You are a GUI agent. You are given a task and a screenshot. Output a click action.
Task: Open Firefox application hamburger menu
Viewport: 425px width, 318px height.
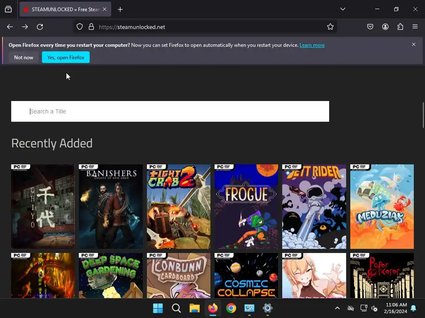click(x=415, y=26)
